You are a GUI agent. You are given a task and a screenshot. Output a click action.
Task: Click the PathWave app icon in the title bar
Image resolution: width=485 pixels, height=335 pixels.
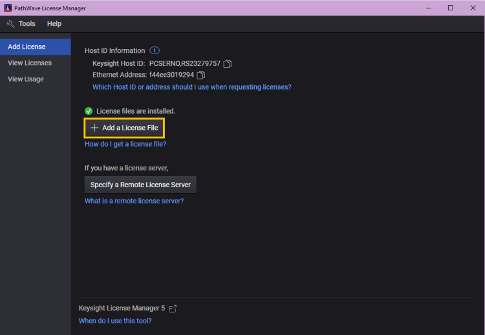click(8, 8)
